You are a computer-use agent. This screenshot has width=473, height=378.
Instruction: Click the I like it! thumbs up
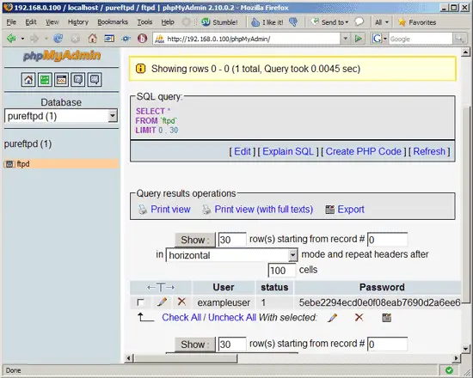pos(267,22)
